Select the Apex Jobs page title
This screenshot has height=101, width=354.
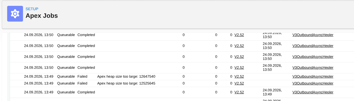[x=42, y=16]
